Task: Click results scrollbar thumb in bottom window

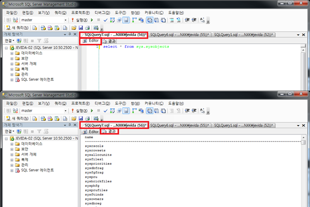Action: pyautogui.click(x=303, y=142)
